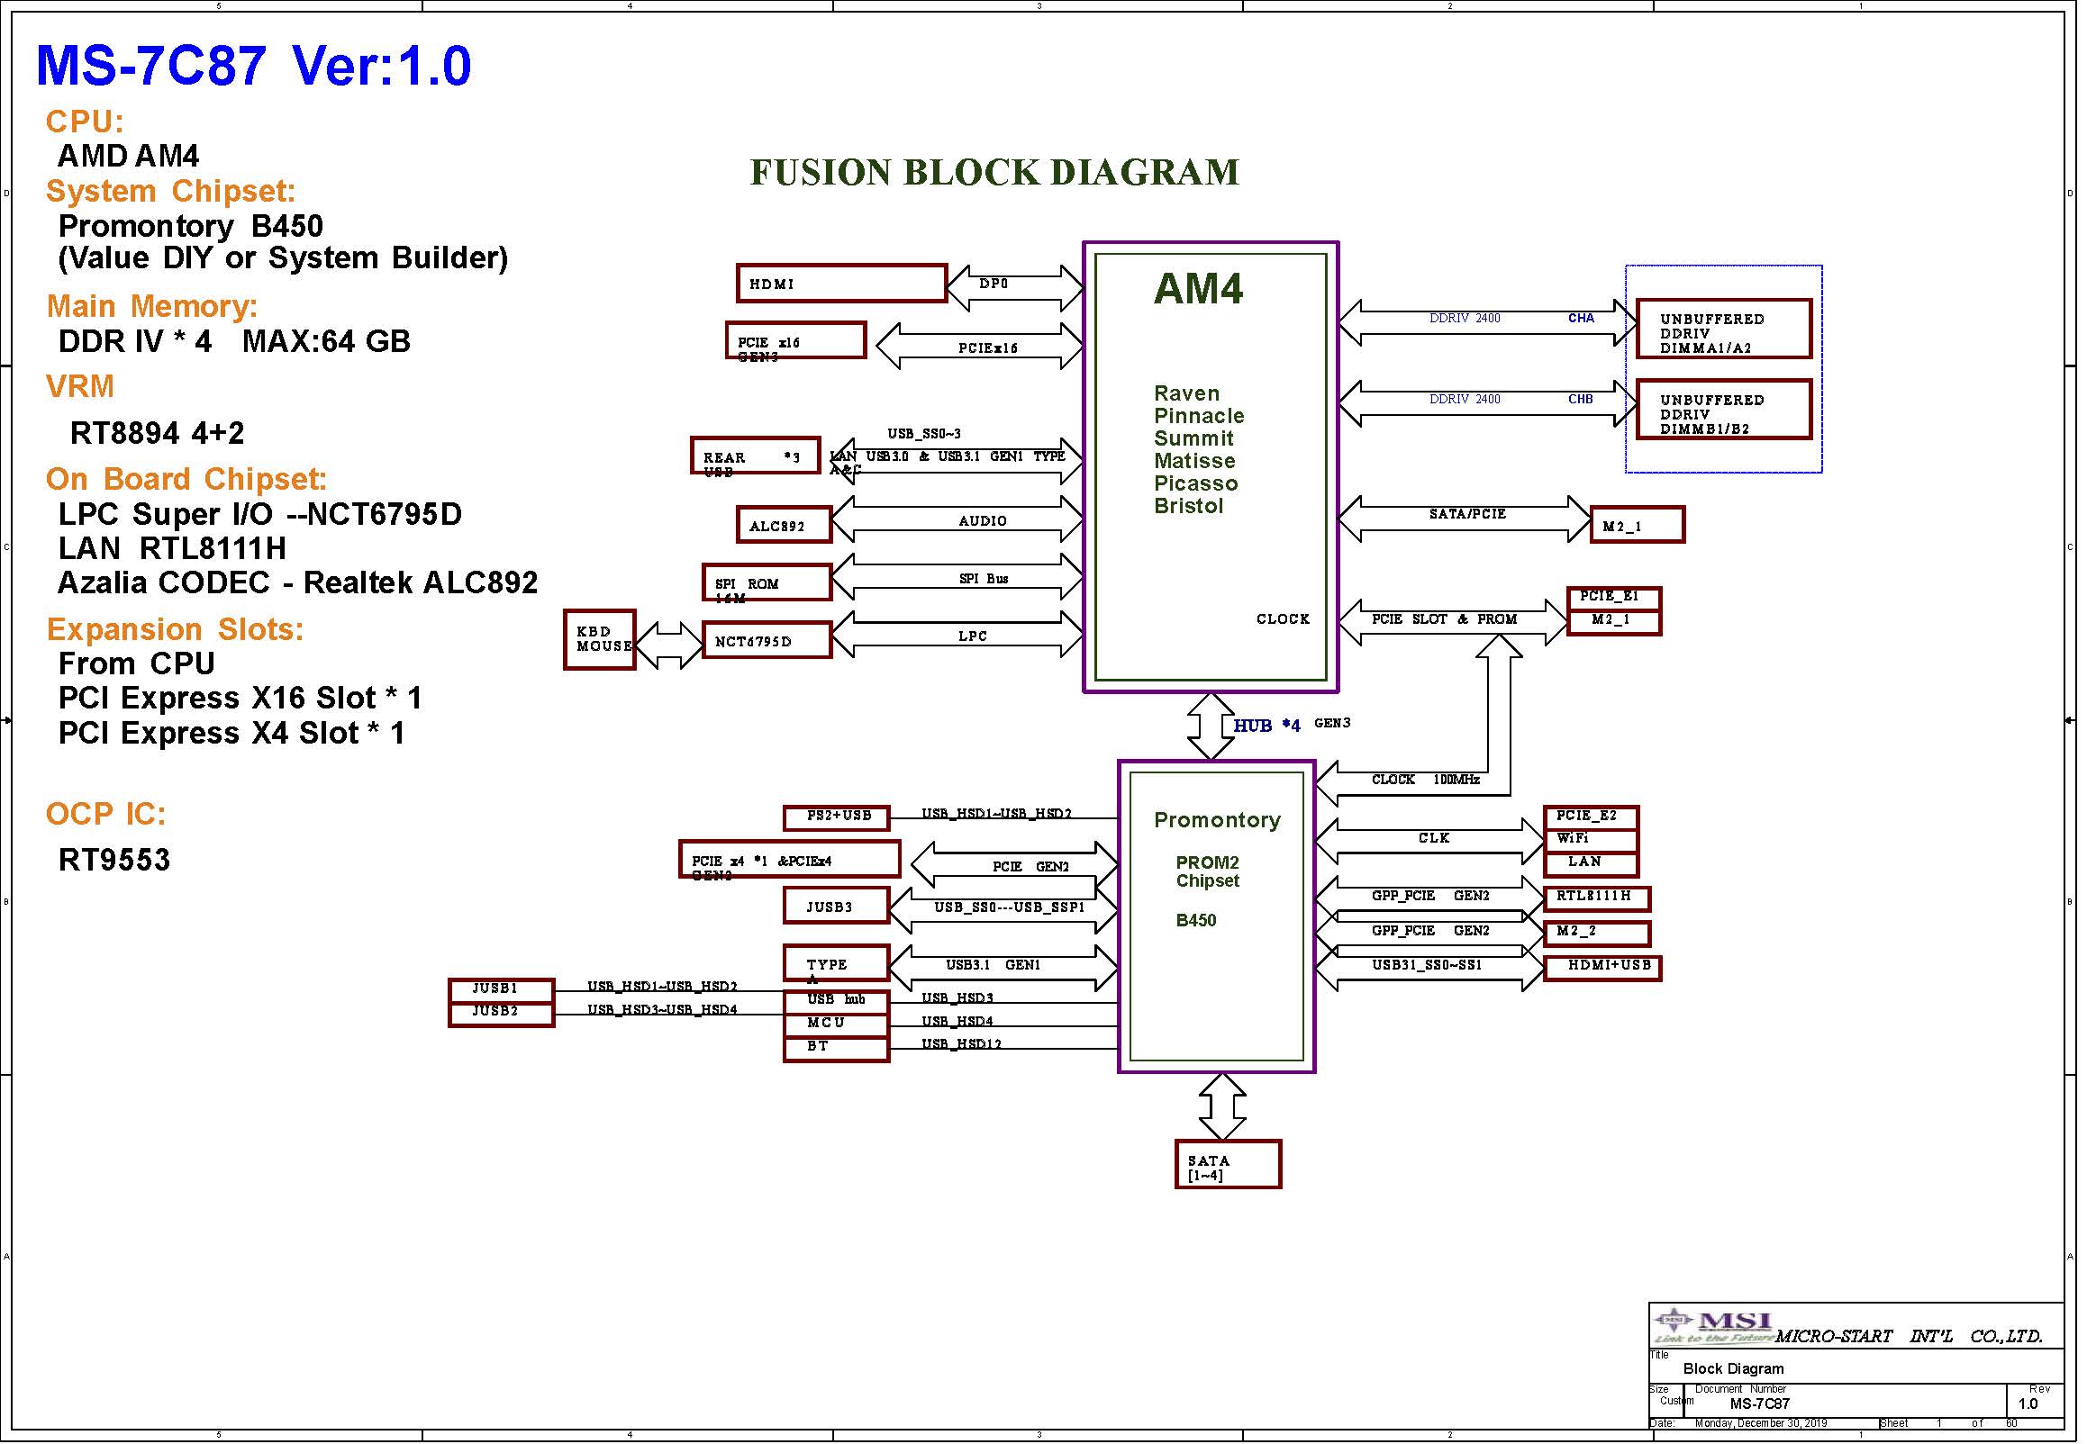2087x1444 pixels.
Task: Select the ALC892 audio codec block
Action: 784,525
